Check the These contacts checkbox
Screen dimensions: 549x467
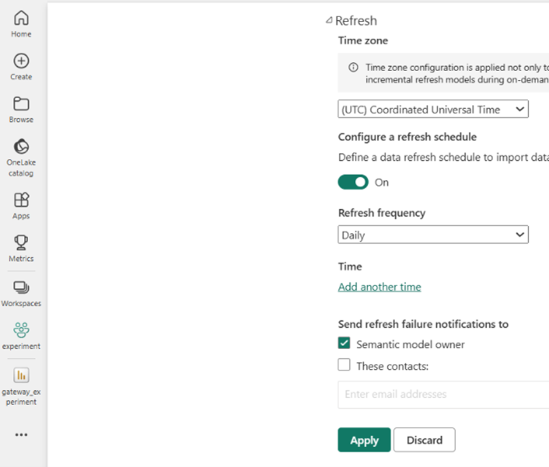(344, 366)
